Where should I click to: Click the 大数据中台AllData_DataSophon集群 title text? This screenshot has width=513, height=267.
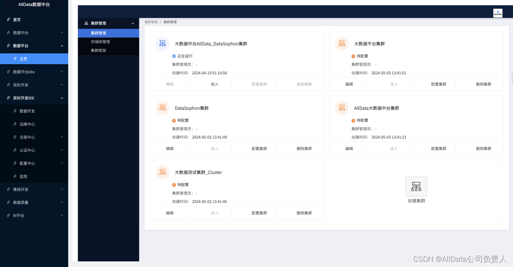click(x=211, y=44)
